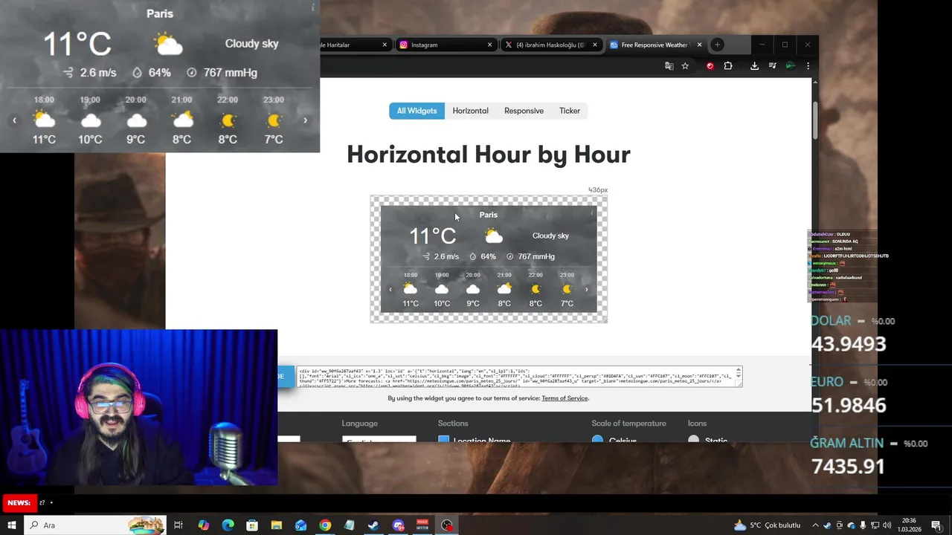Close the Instagram browser tab
This screenshot has width=952, height=535.
[489, 45]
